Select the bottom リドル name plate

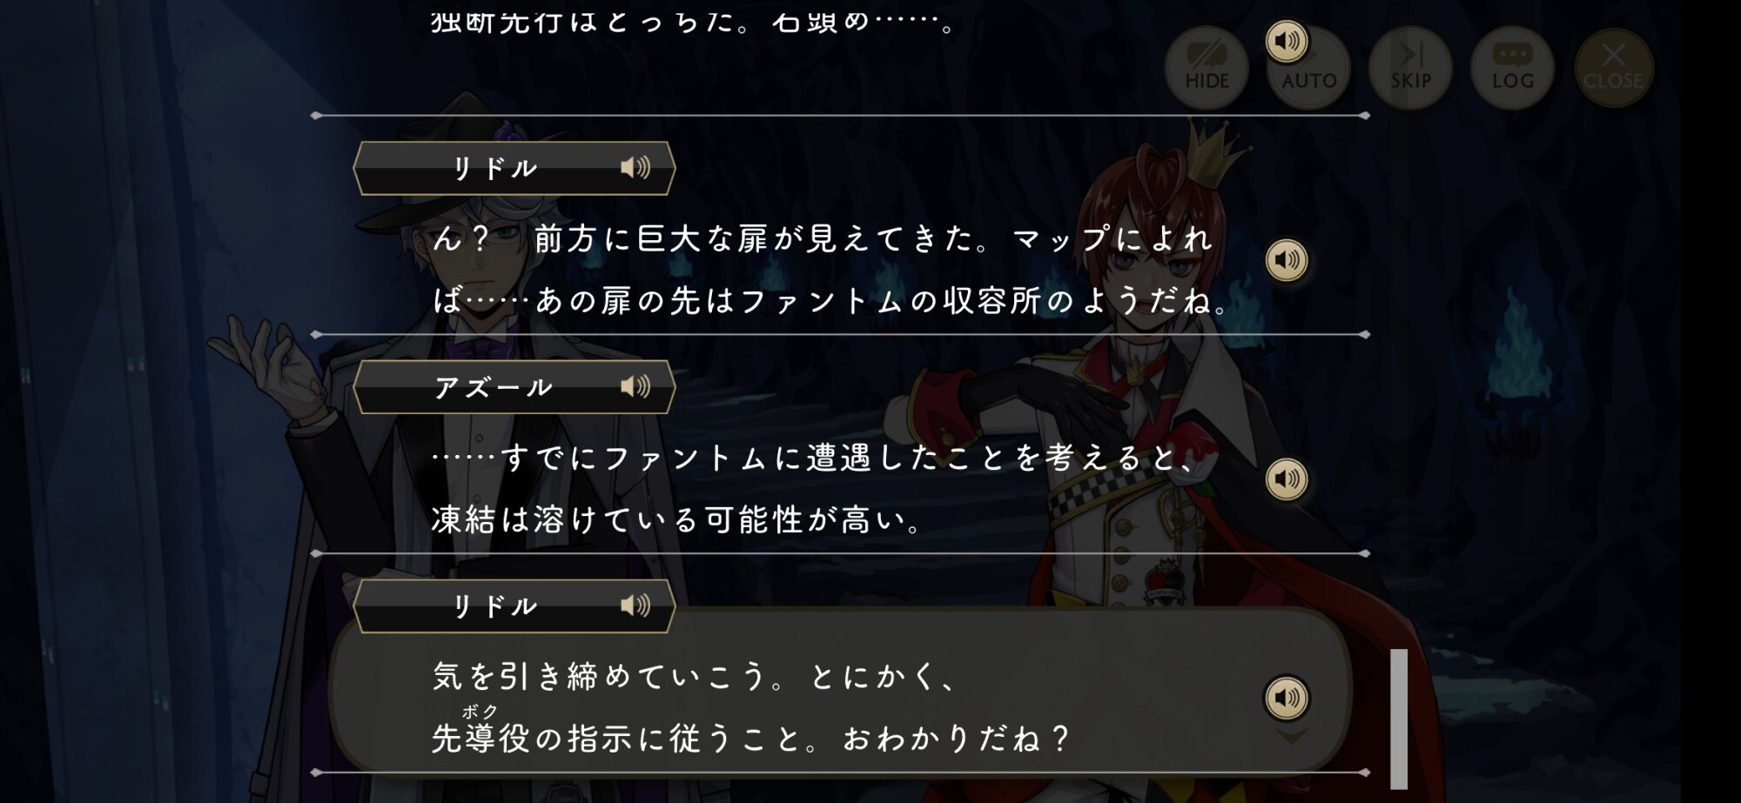pyautogui.click(x=514, y=606)
